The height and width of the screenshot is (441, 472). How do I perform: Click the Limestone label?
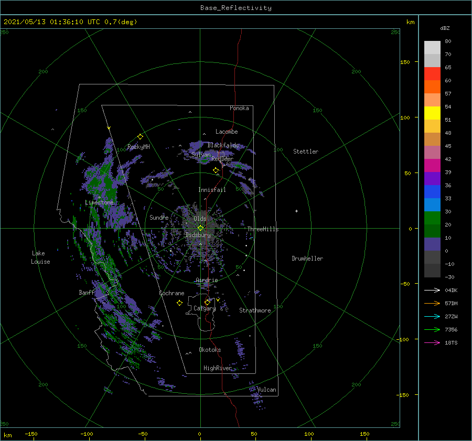[x=99, y=202]
